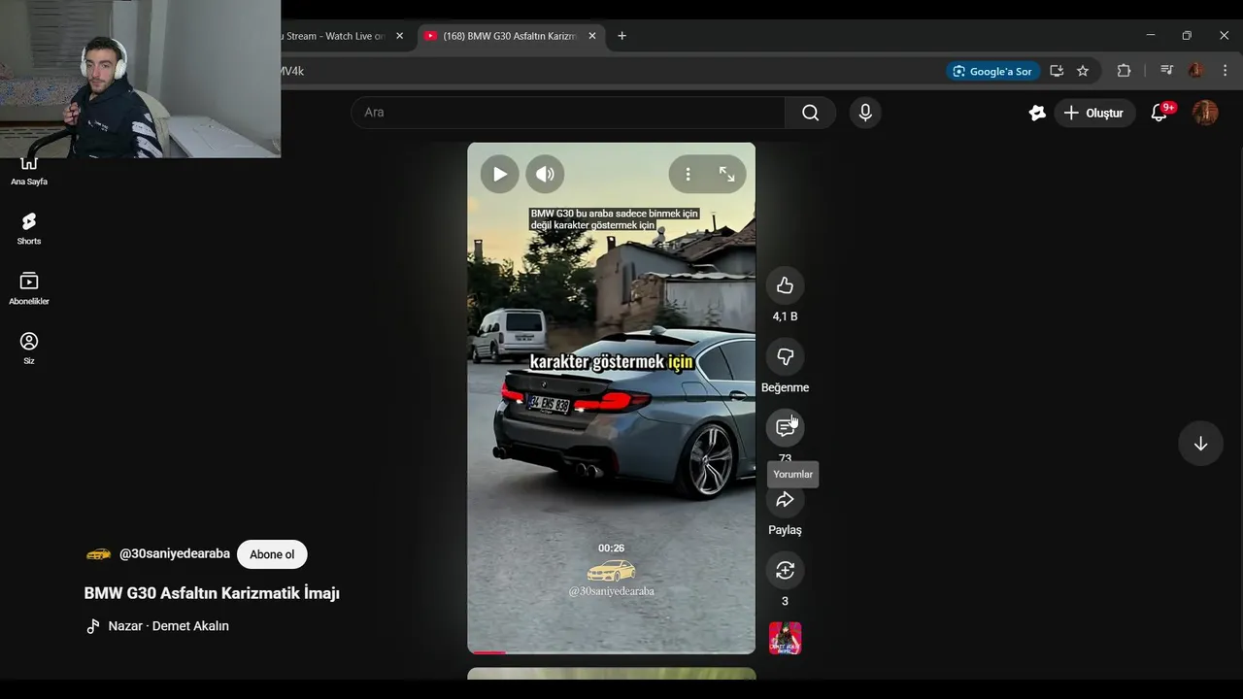Open @30saniyedearaba channel link

[175, 554]
